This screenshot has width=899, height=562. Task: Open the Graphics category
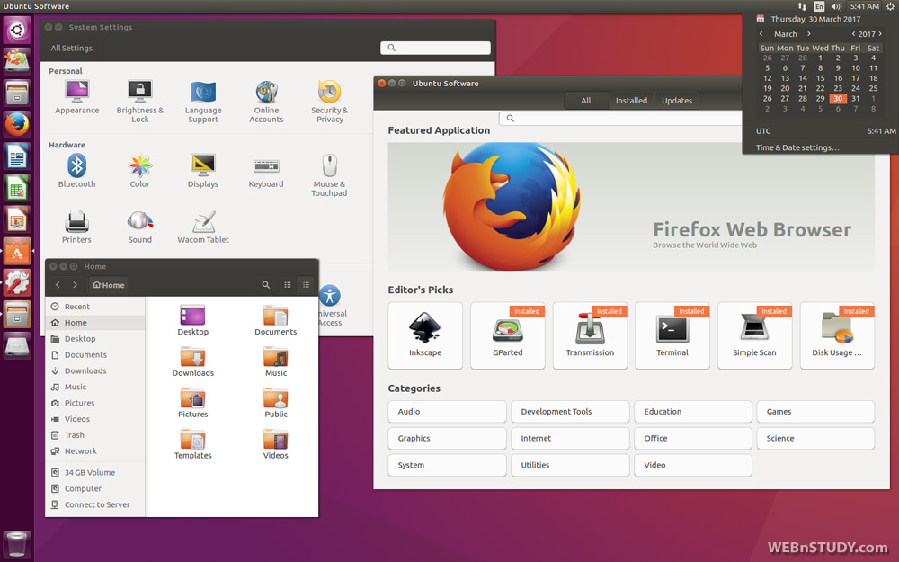(x=447, y=438)
